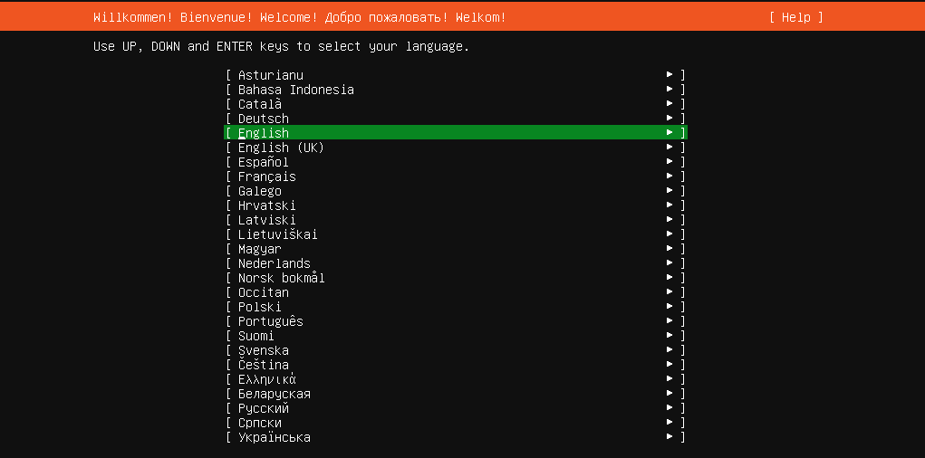Select Français as the language

pyautogui.click(x=267, y=177)
